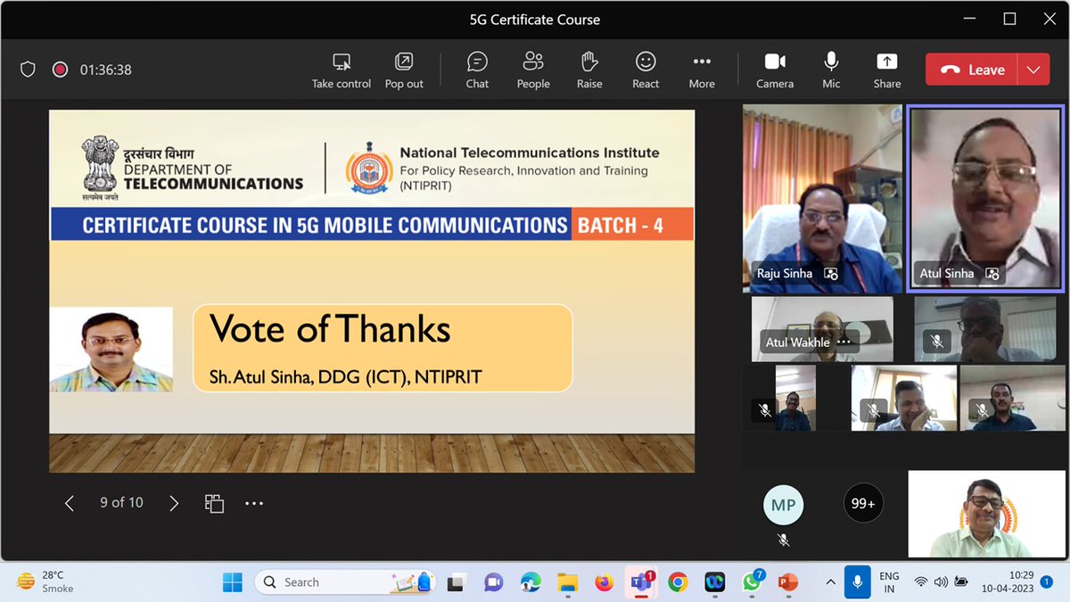1070x602 pixels.
Task: Launch Microsoft Edge from taskbar
Action: 531,582
